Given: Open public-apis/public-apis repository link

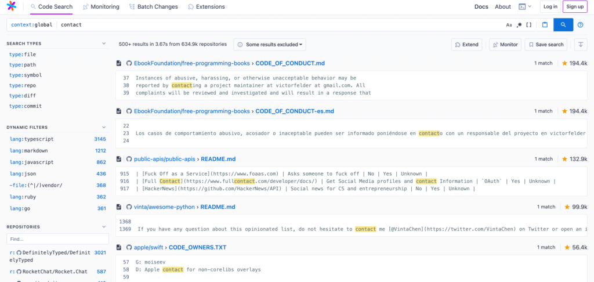Looking at the screenshot, I should (x=165, y=159).
